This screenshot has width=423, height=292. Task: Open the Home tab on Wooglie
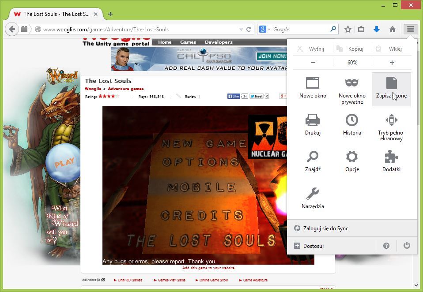(165, 42)
